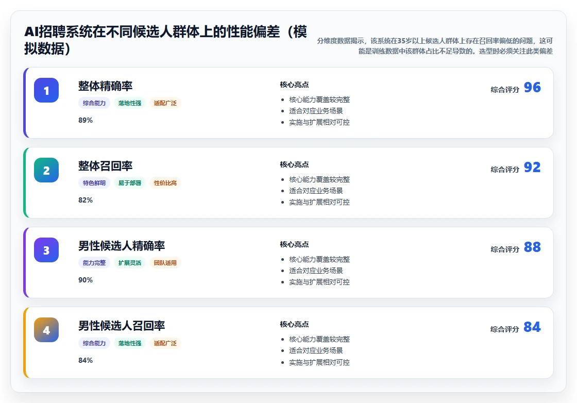Viewport: 577px width, 403px height.
Task: Select the 整体精确率 card title
Action: pos(105,86)
